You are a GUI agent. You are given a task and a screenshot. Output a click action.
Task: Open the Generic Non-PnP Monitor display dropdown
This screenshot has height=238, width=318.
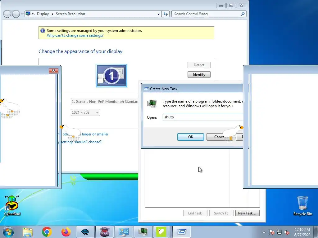(x=105, y=102)
